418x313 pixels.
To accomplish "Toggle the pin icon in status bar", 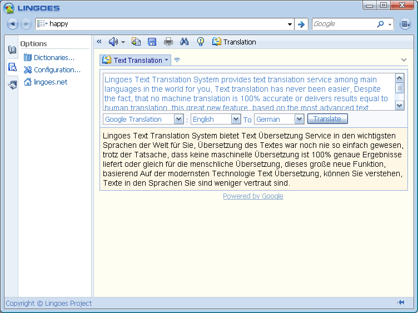I will point(400,302).
